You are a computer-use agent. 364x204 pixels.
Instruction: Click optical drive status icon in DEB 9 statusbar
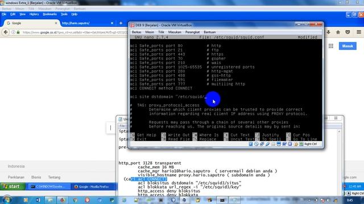point(257,144)
